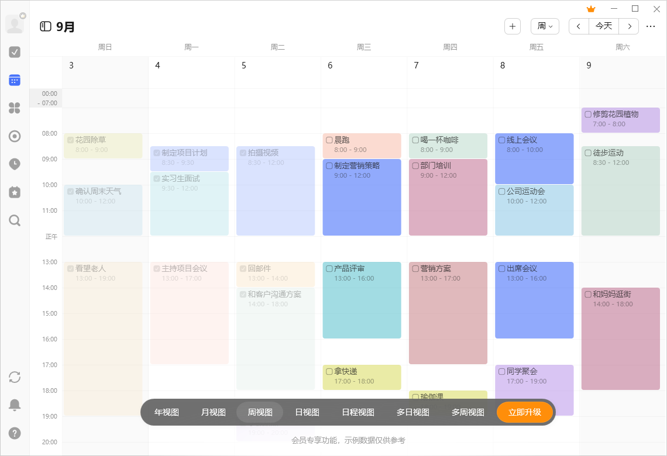Expand the collapsed 00:00 - 07:00 time range
The image size is (667, 456).
46,98
